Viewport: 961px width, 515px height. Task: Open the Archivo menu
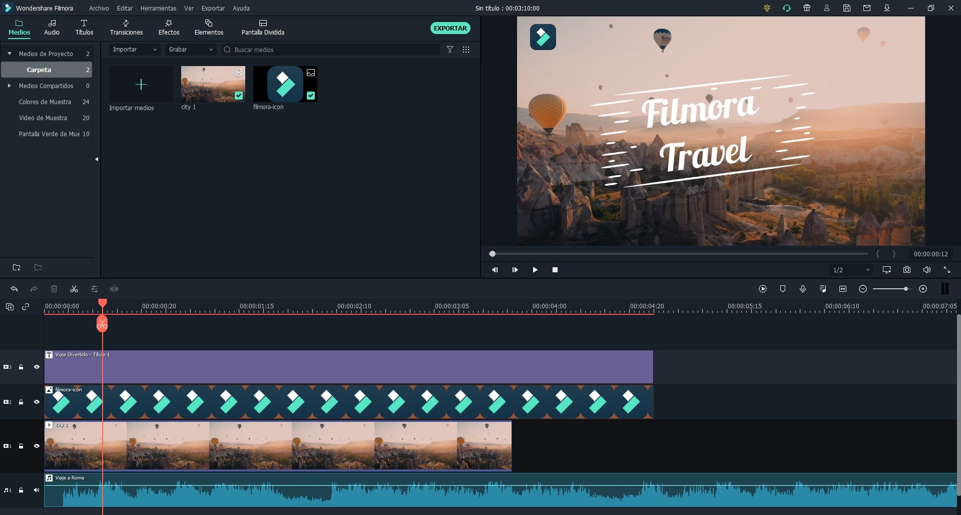click(99, 8)
